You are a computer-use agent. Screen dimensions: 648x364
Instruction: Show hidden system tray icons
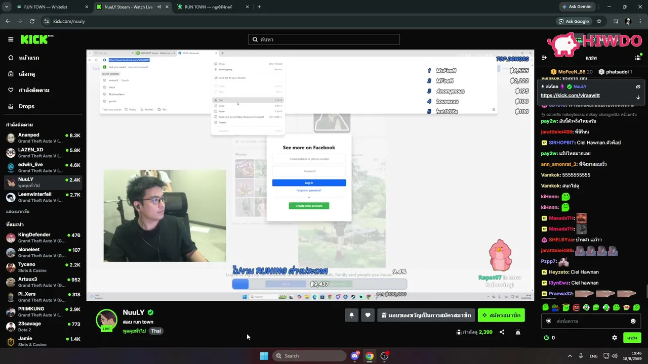pyautogui.click(x=570, y=356)
